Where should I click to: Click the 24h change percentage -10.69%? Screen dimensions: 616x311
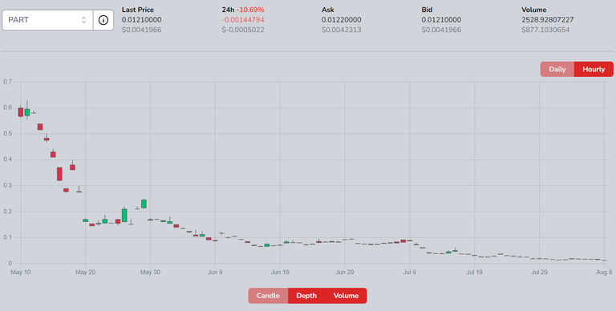pyautogui.click(x=250, y=10)
